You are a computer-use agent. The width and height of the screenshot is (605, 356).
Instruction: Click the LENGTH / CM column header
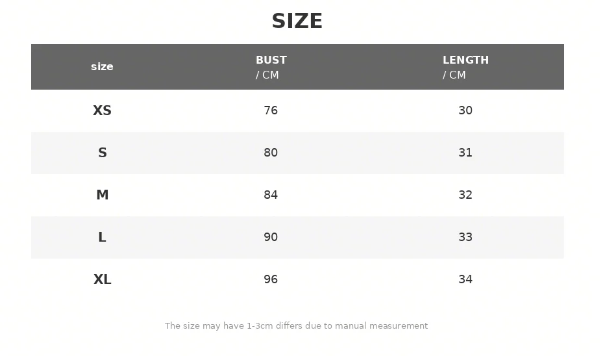pyautogui.click(x=465, y=67)
